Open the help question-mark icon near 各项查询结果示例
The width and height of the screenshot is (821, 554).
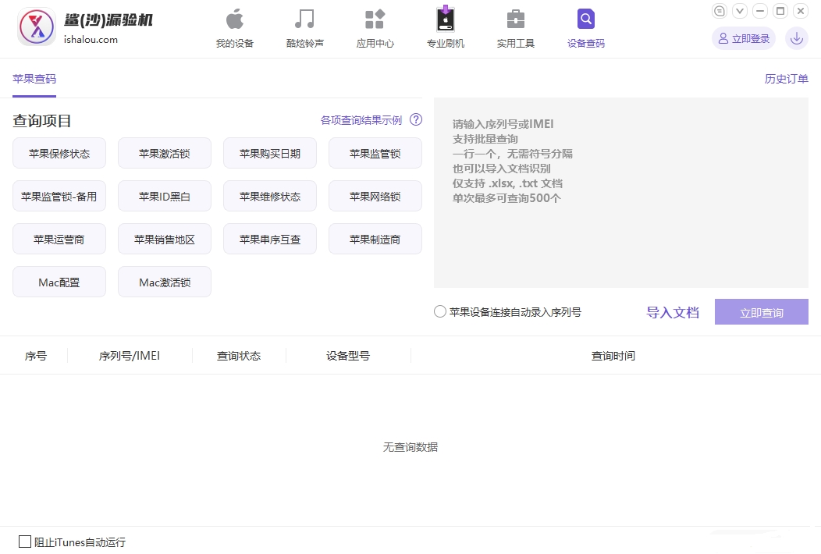point(416,119)
